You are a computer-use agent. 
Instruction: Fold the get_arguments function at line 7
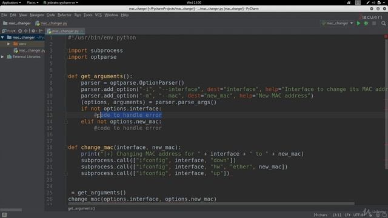point(65,76)
